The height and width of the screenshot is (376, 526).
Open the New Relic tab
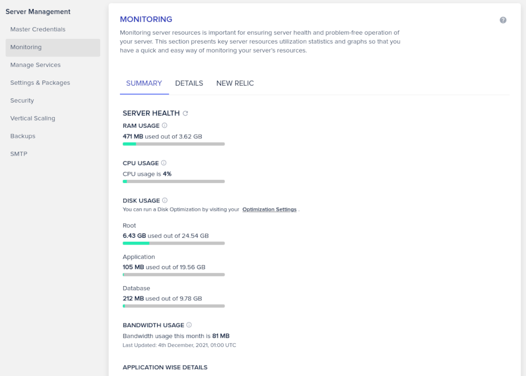click(x=235, y=83)
